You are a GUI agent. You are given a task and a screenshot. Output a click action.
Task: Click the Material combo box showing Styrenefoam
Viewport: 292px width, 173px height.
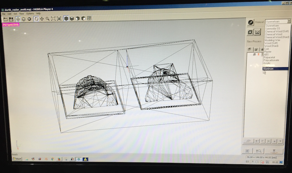click(278, 22)
